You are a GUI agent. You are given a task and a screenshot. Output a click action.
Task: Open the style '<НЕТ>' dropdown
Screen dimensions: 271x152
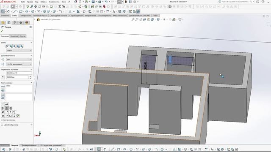click(x=19, y=50)
